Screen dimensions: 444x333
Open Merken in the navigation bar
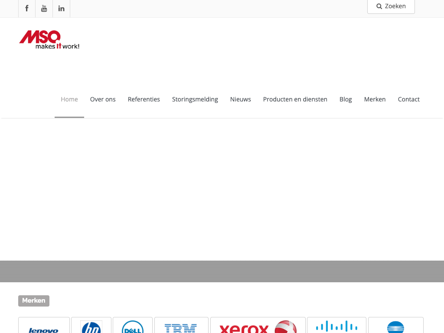pos(375,99)
